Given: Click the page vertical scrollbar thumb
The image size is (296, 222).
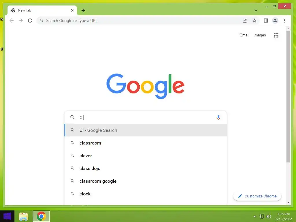Looking at the screenshot, I should click(288, 97).
